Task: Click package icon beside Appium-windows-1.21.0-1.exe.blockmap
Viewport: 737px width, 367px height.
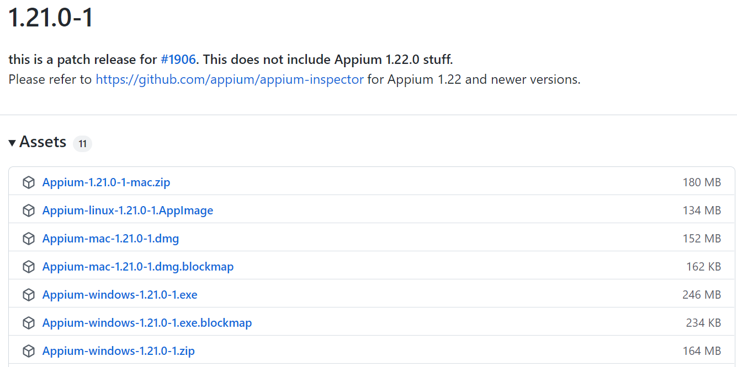Action: coord(29,323)
